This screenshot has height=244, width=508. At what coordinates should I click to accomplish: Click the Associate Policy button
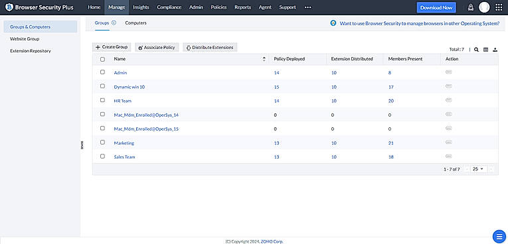157,47
